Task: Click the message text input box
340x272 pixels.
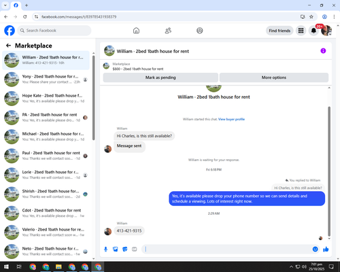Action: tap(226, 250)
